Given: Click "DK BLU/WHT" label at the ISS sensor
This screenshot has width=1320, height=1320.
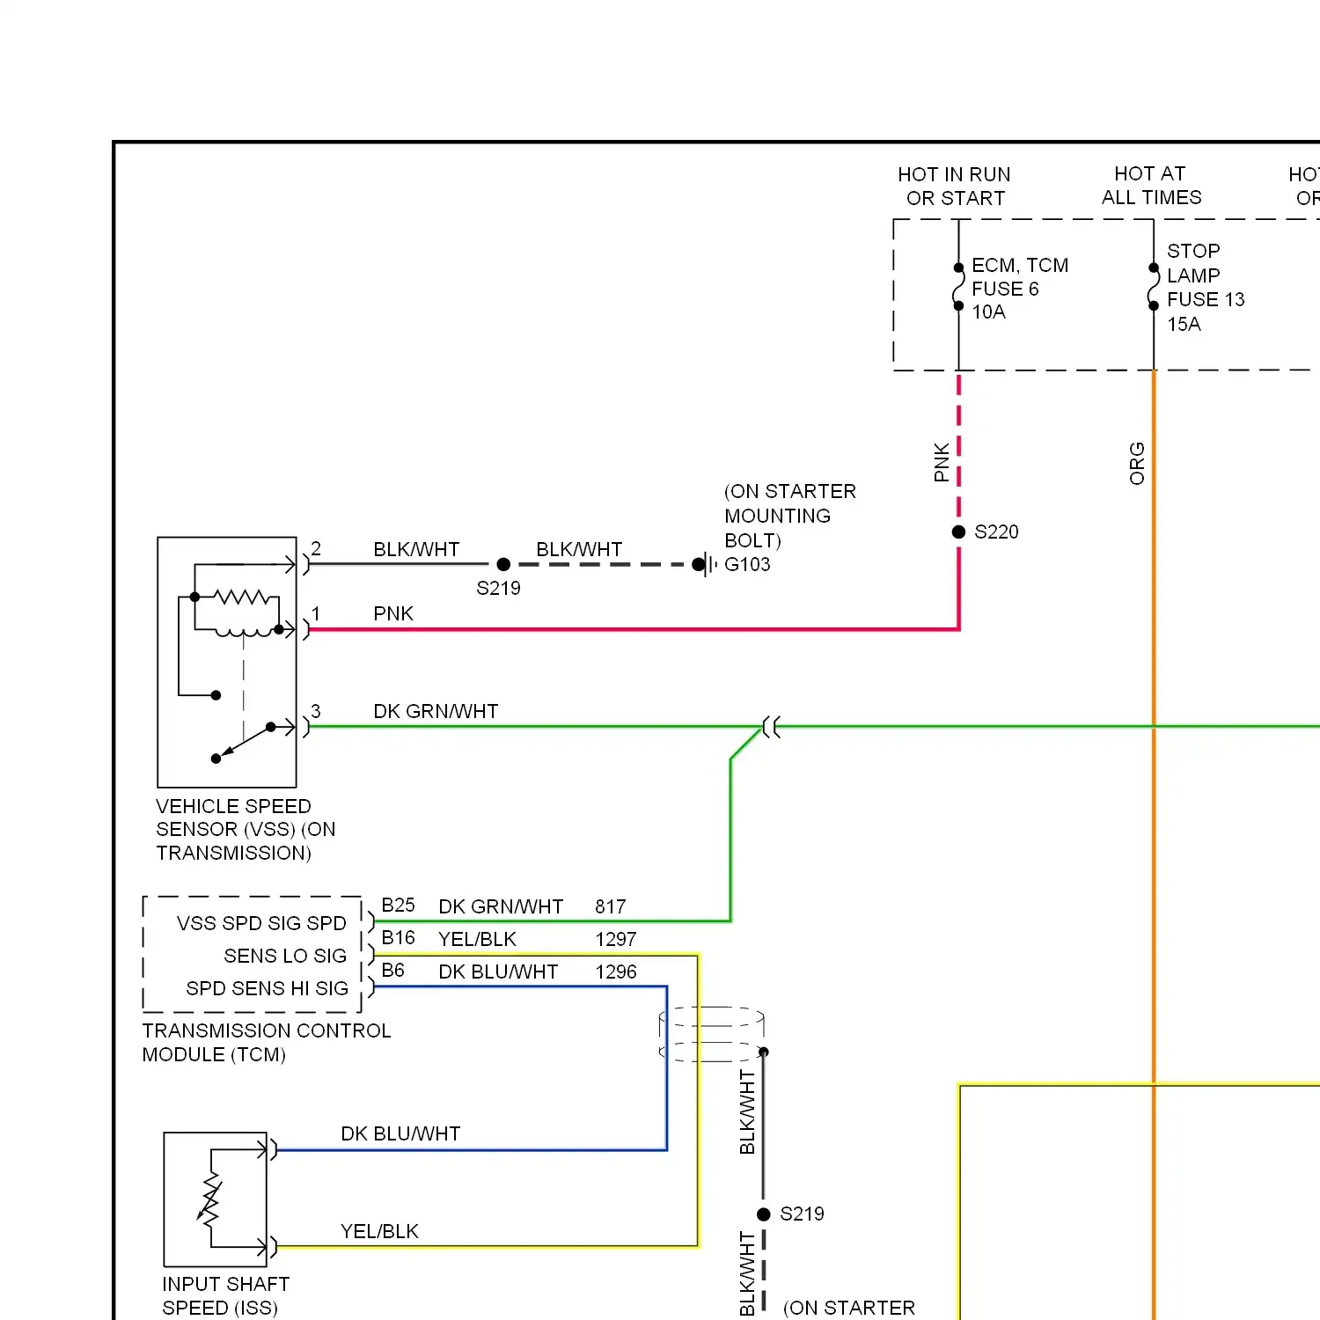Looking at the screenshot, I should point(400,1133).
